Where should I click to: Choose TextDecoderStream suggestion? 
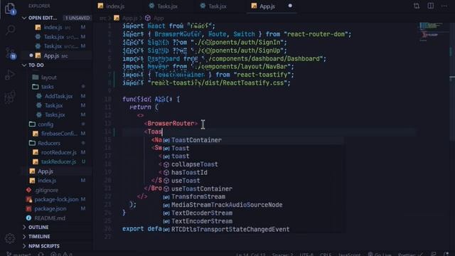(253, 213)
